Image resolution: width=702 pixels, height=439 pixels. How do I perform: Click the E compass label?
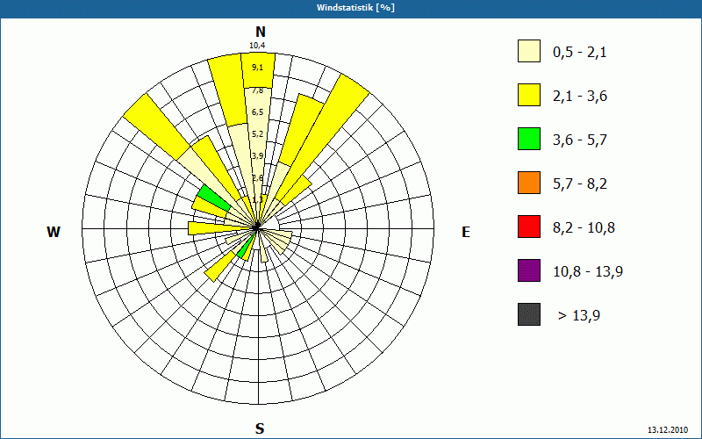[466, 232]
